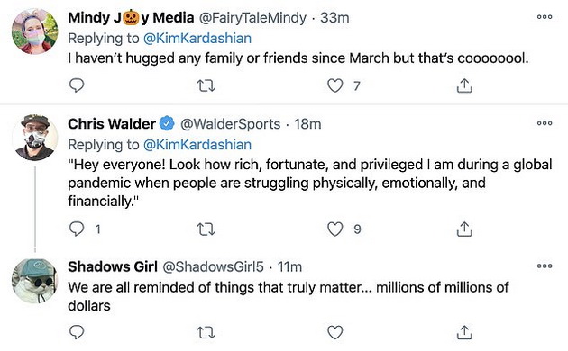Screen dimensions: 568x351
Task: Reply to Shadows Girl's tweet
Action: pos(77,332)
